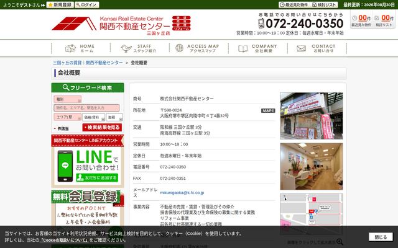398x248 pixels.
Task: Go to the STAFF スタッフ紹介 menu item
Action: (x=140, y=48)
